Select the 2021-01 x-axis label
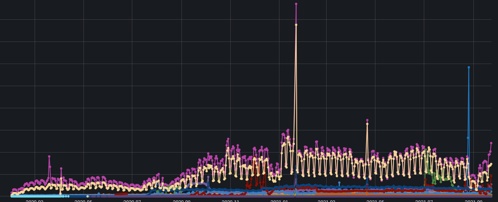 pyautogui.click(x=279, y=201)
